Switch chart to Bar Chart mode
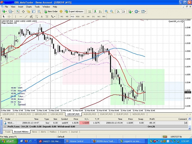192x144 pixels. (90, 11)
